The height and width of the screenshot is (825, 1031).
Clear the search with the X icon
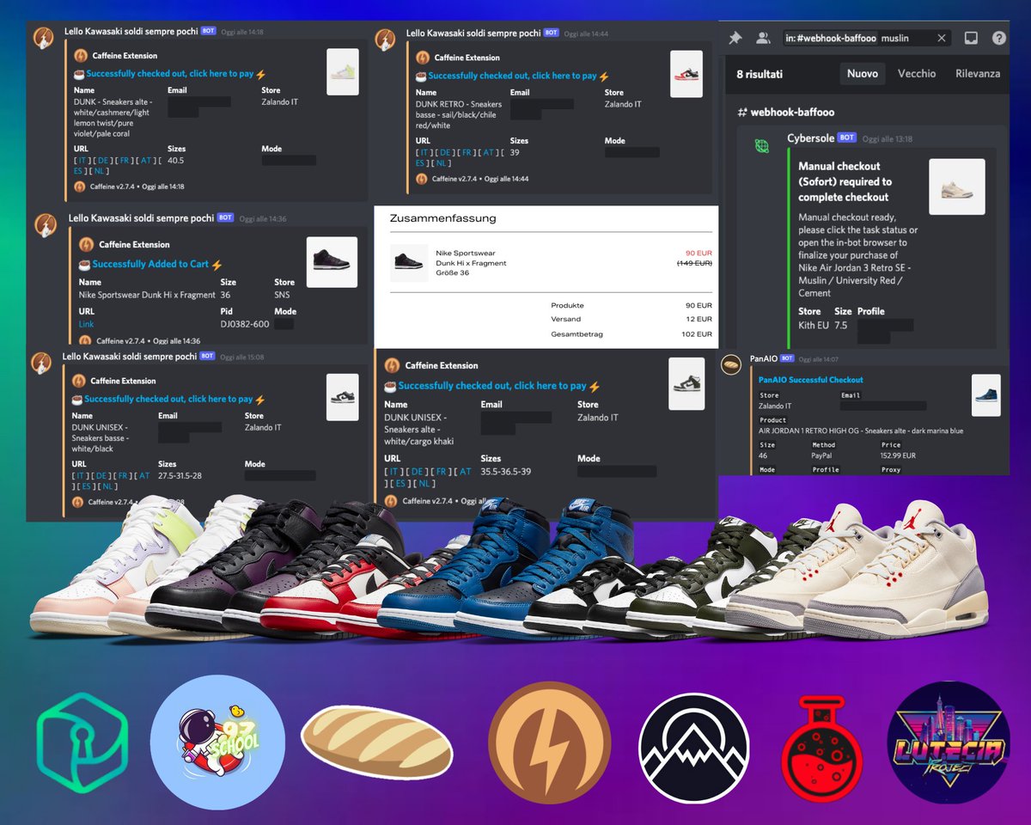click(x=942, y=39)
